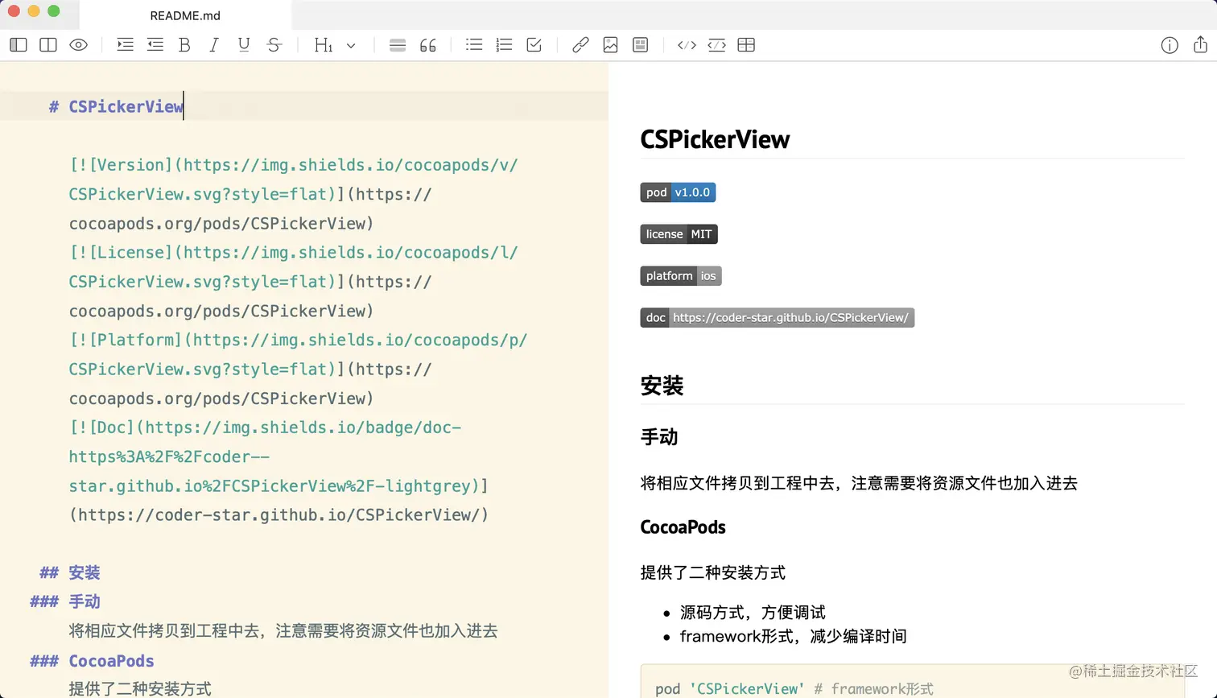The image size is (1217, 698).
Task: Click the '手动' heading in the preview
Action: (x=659, y=437)
